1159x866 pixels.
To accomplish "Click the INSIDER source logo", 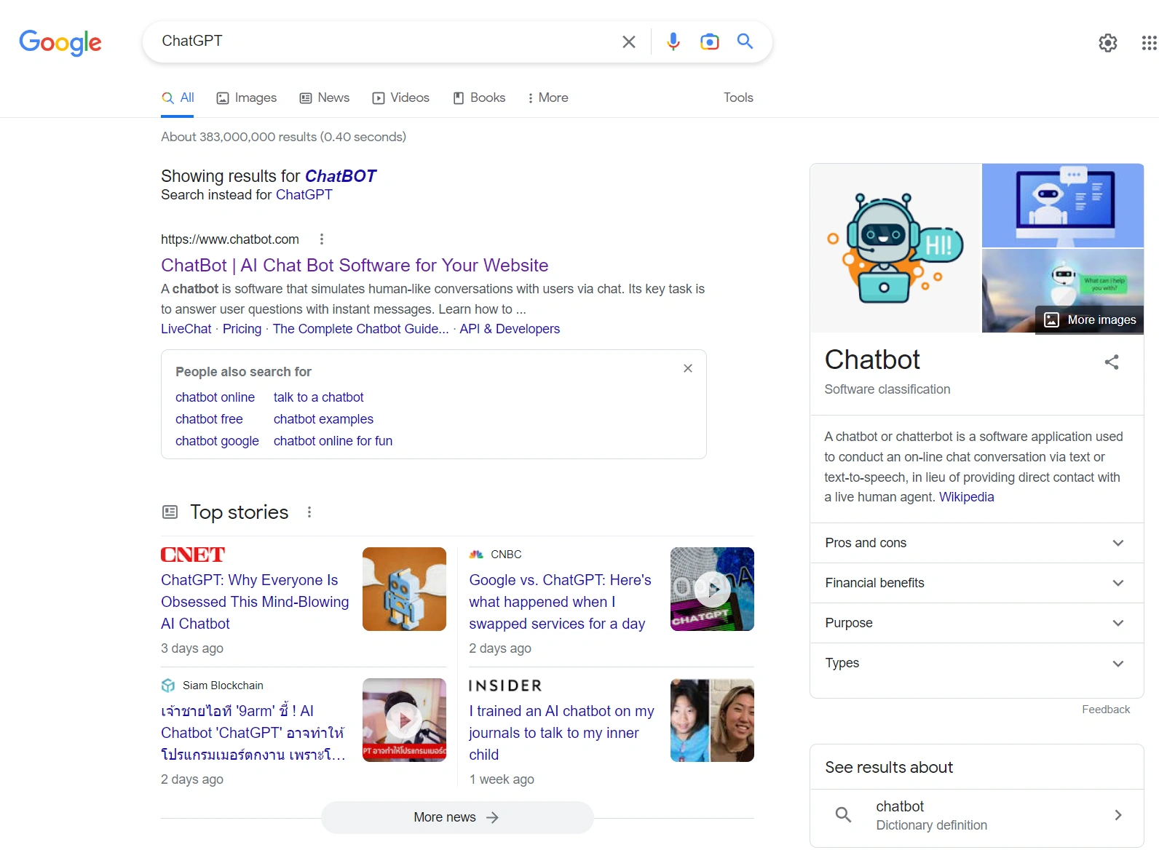I will pyautogui.click(x=505, y=686).
